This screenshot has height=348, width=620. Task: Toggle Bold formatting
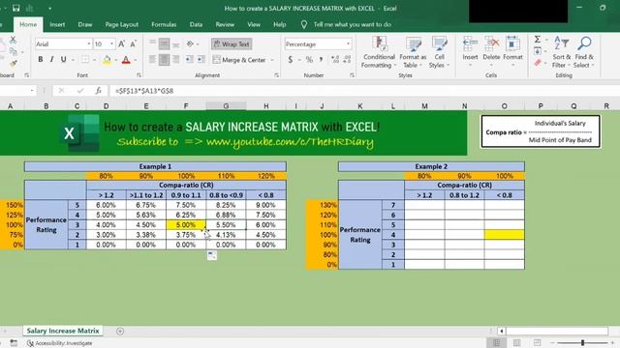click(41, 60)
